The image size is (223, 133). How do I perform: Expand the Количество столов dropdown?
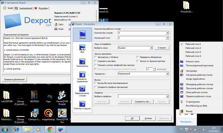click(x=167, y=33)
